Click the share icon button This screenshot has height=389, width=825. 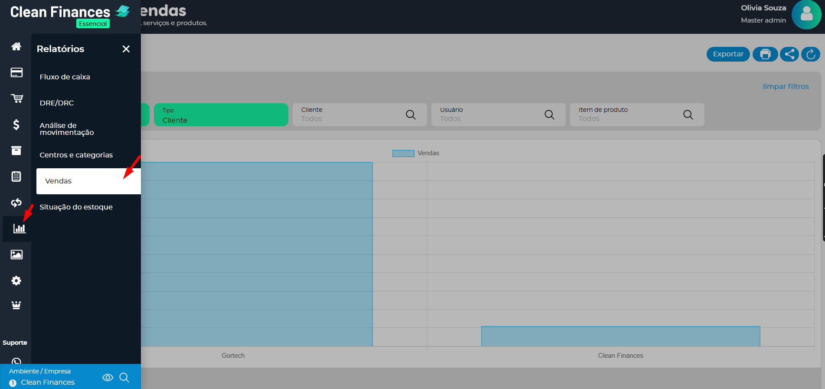pyautogui.click(x=789, y=54)
